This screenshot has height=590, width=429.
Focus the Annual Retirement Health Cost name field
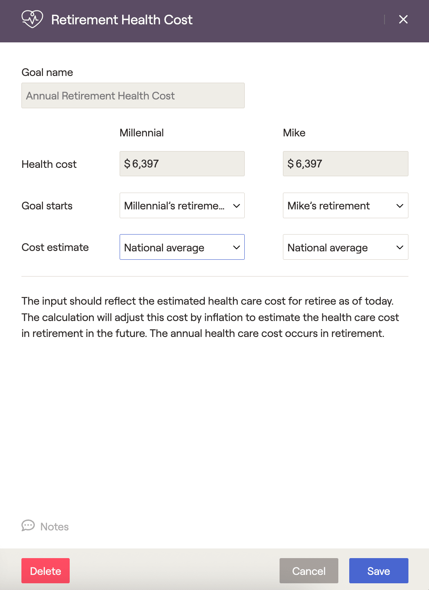tap(133, 96)
